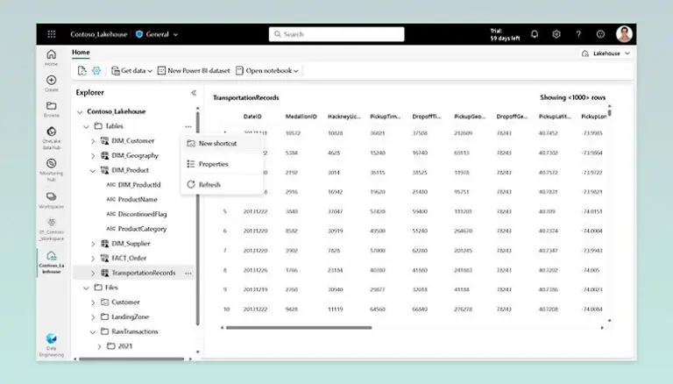Click the help question mark icon
The image size is (673, 384).
tap(578, 34)
